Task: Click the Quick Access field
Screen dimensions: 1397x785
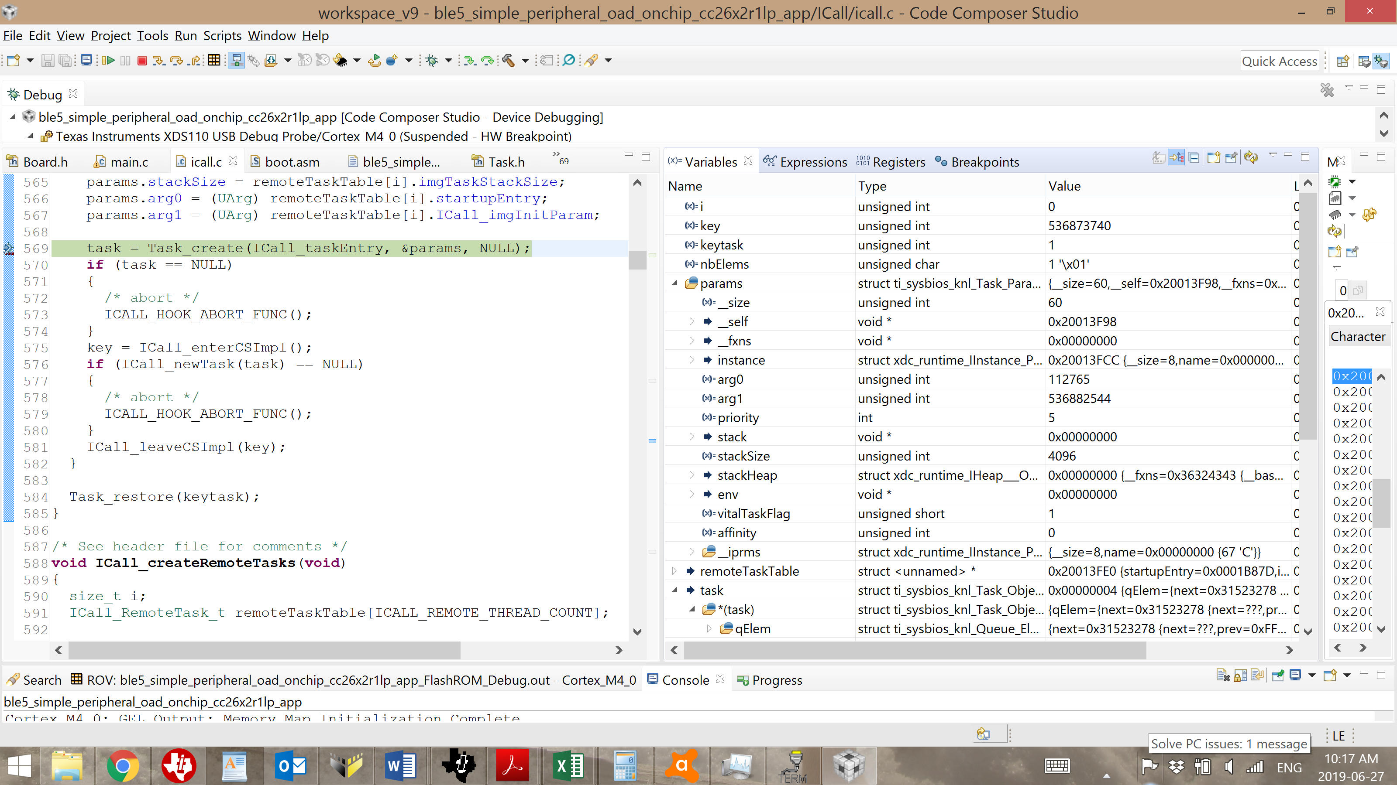Action: pos(1279,61)
